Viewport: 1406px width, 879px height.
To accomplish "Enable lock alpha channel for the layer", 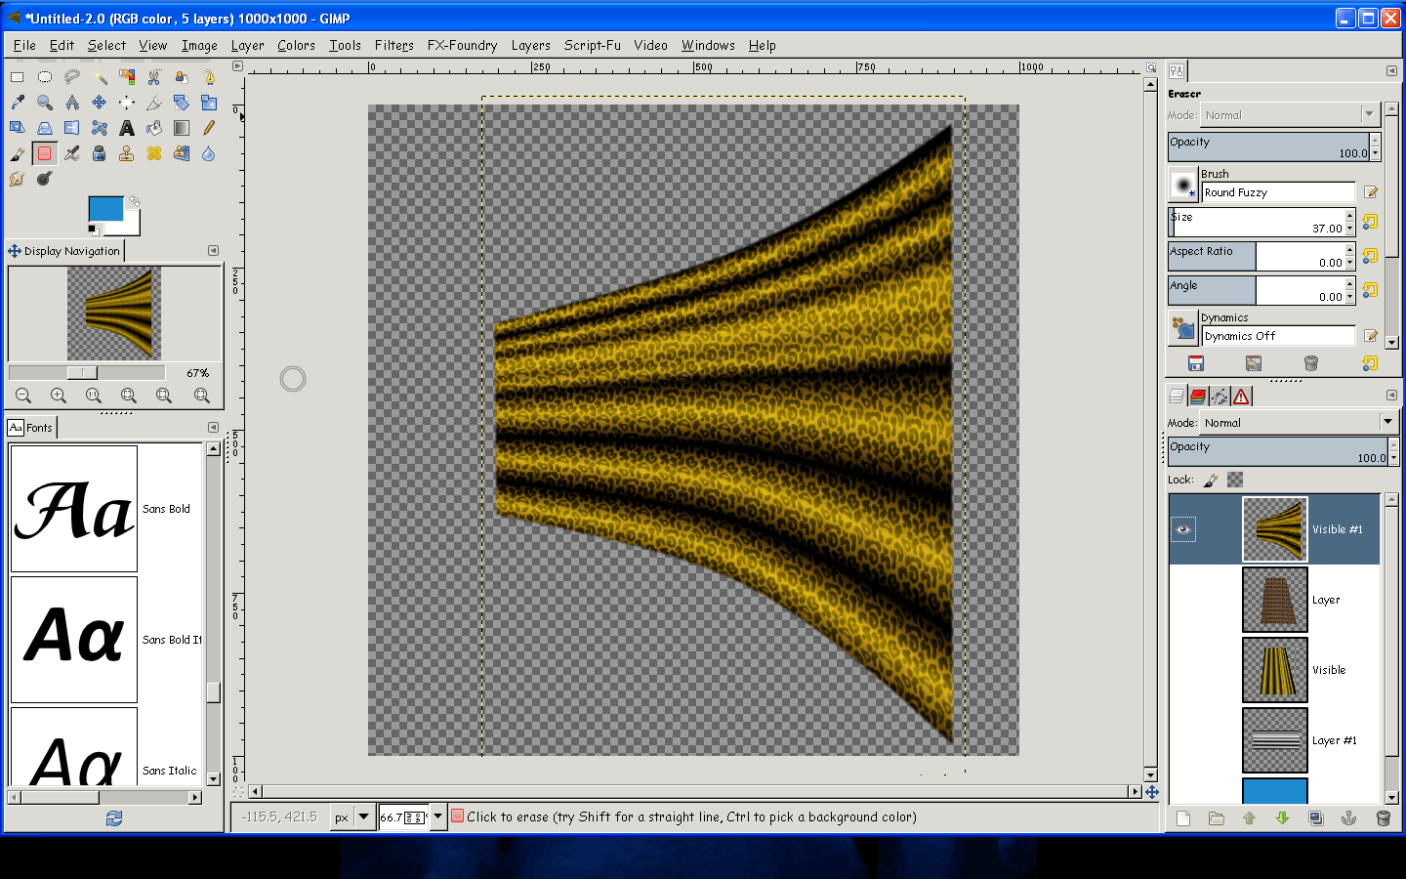I will [x=1235, y=480].
